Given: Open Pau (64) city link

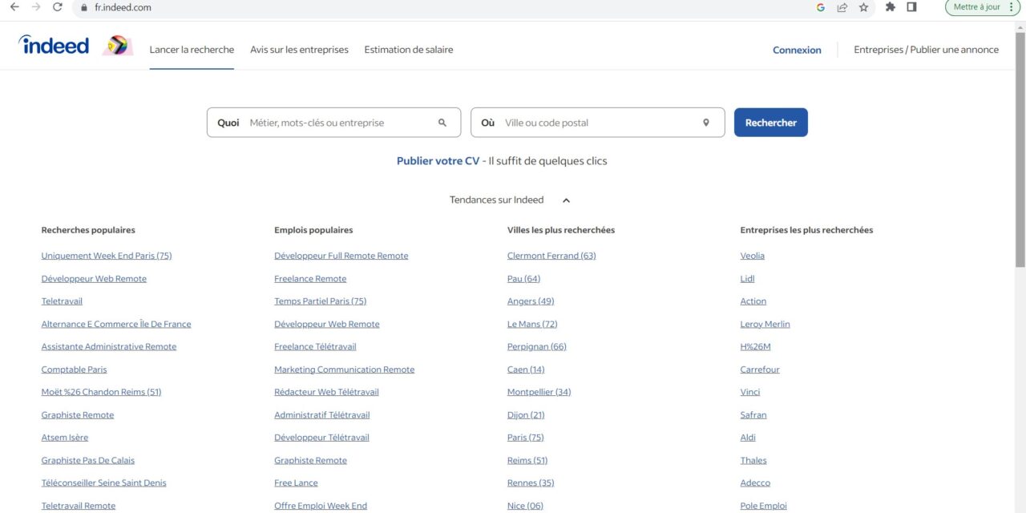Looking at the screenshot, I should [523, 279].
